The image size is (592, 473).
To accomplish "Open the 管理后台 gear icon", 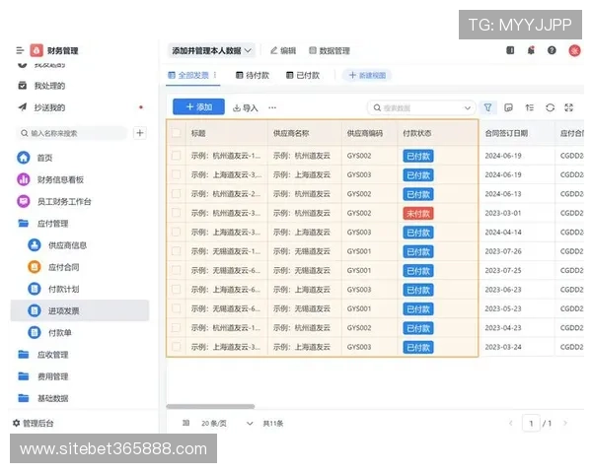I will click(16, 423).
